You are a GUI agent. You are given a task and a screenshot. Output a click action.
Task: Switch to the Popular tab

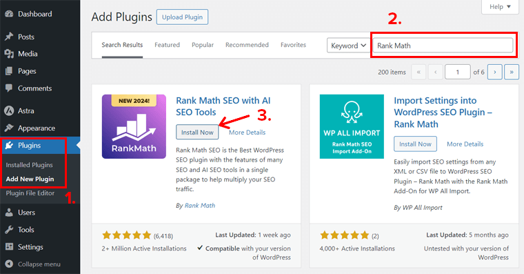tap(203, 45)
